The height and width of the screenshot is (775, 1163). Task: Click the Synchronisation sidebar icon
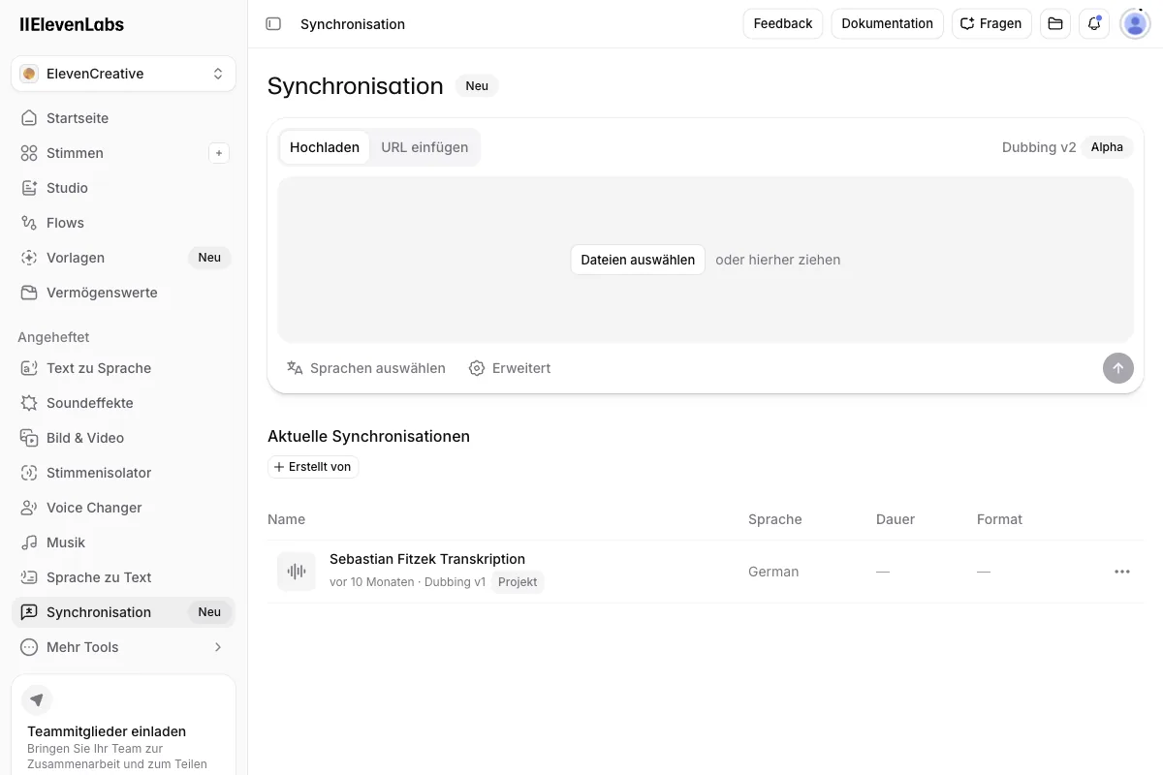click(x=29, y=612)
